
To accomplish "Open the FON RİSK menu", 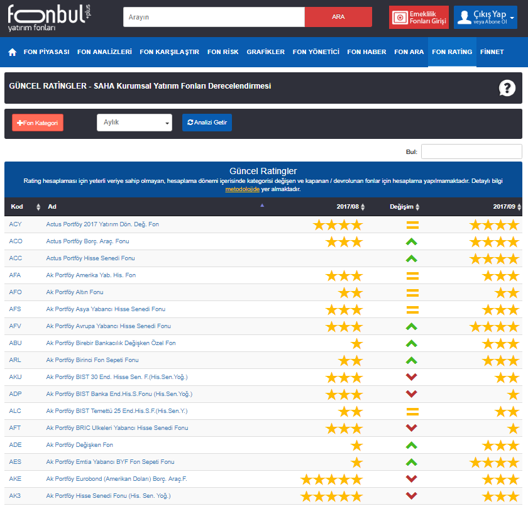I will point(223,52).
